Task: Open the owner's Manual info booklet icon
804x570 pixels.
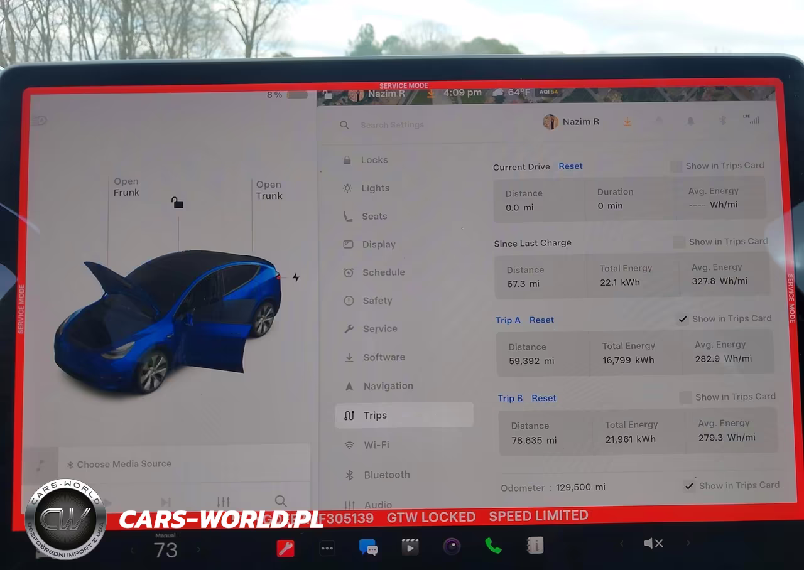Action: click(x=535, y=545)
